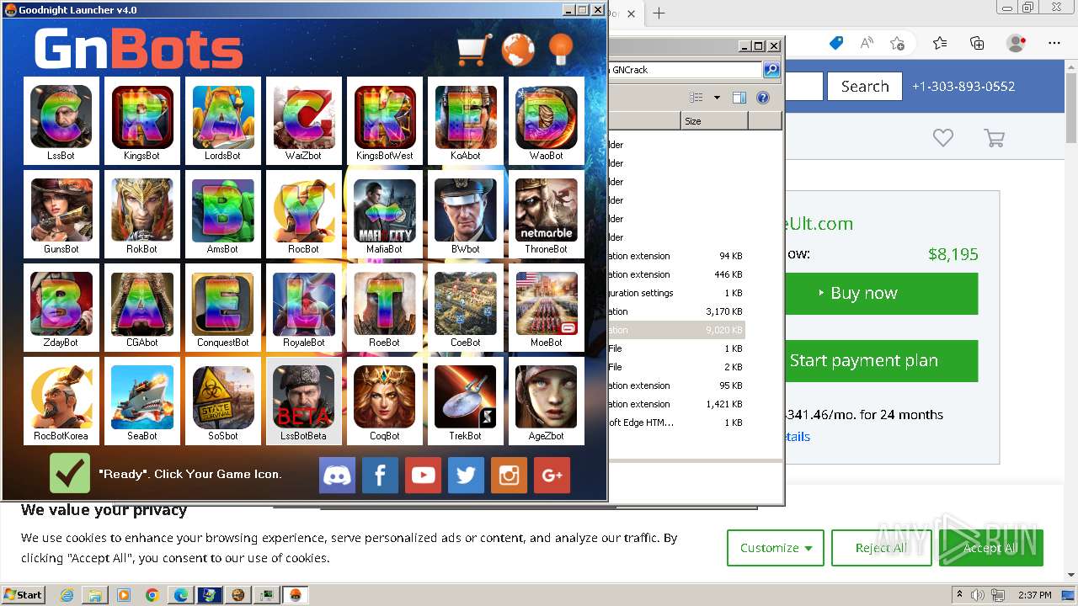Start payment plan button

coord(881,361)
